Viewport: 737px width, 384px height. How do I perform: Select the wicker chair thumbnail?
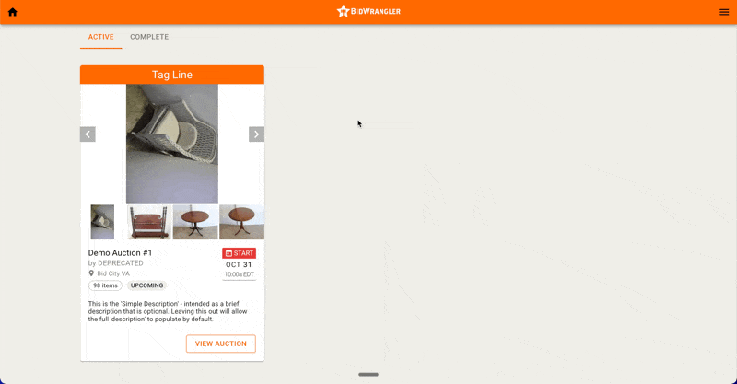pyautogui.click(x=102, y=222)
